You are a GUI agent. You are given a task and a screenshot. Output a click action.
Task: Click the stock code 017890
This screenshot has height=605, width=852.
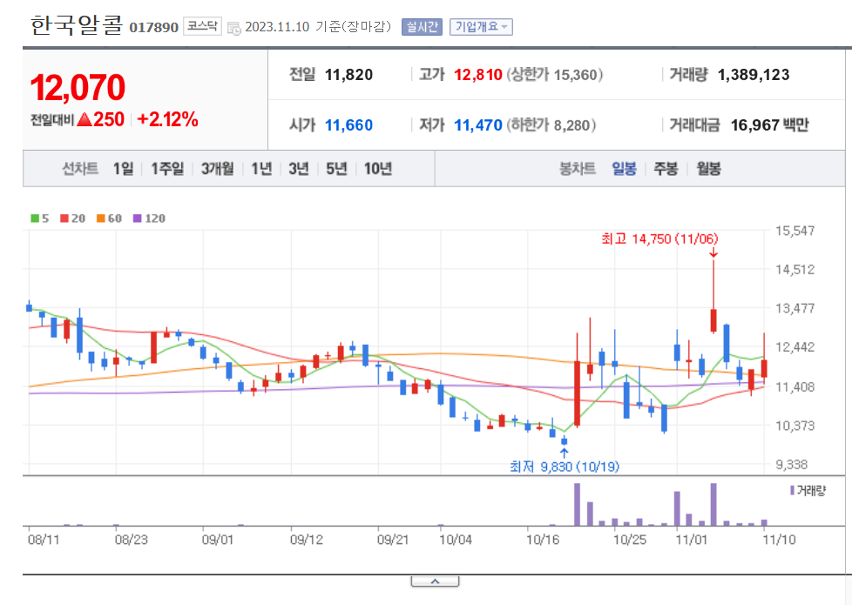[x=154, y=27]
